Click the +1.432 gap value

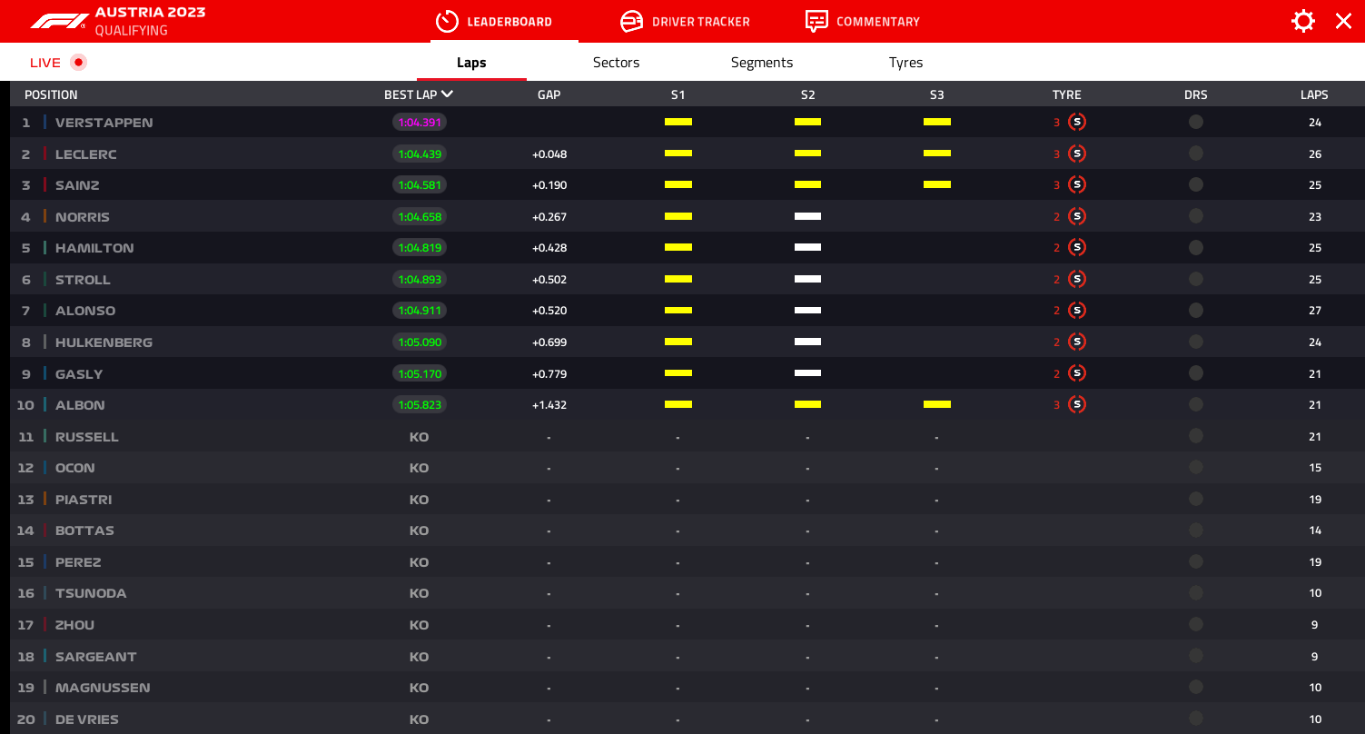(x=549, y=404)
